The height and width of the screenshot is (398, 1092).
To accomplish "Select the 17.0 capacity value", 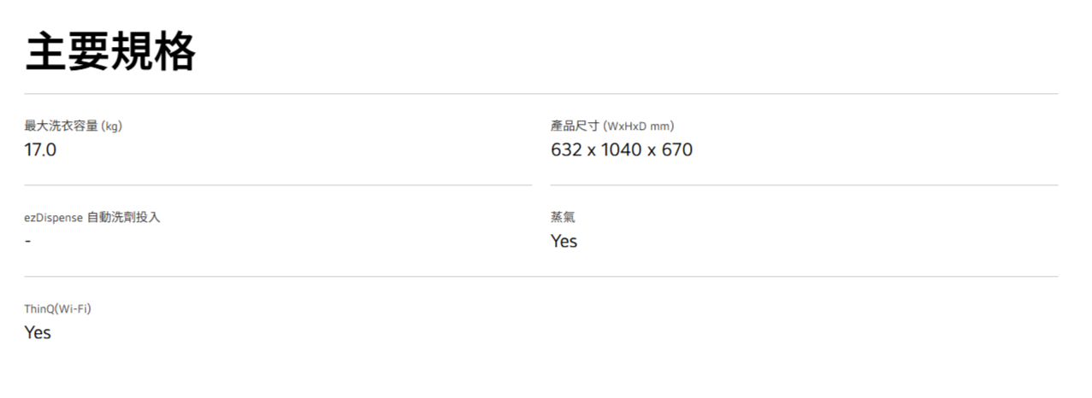I will pyautogui.click(x=40, y=150).
